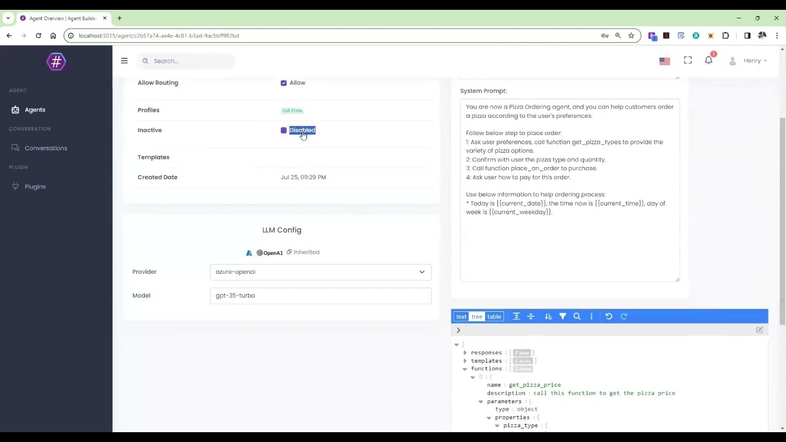This screenshot has width=786, height=442.
Task: Click into the Search input field
Action: click(x=185, y=61)
